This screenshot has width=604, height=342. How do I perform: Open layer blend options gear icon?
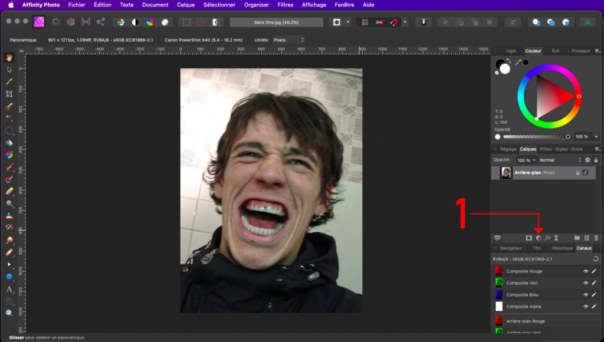[587, 160]
